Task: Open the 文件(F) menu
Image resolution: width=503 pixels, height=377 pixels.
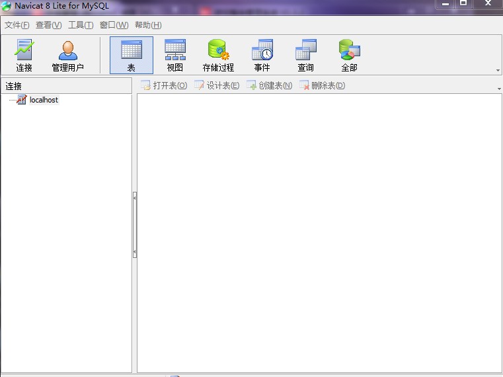Action: tap(17, 25)
